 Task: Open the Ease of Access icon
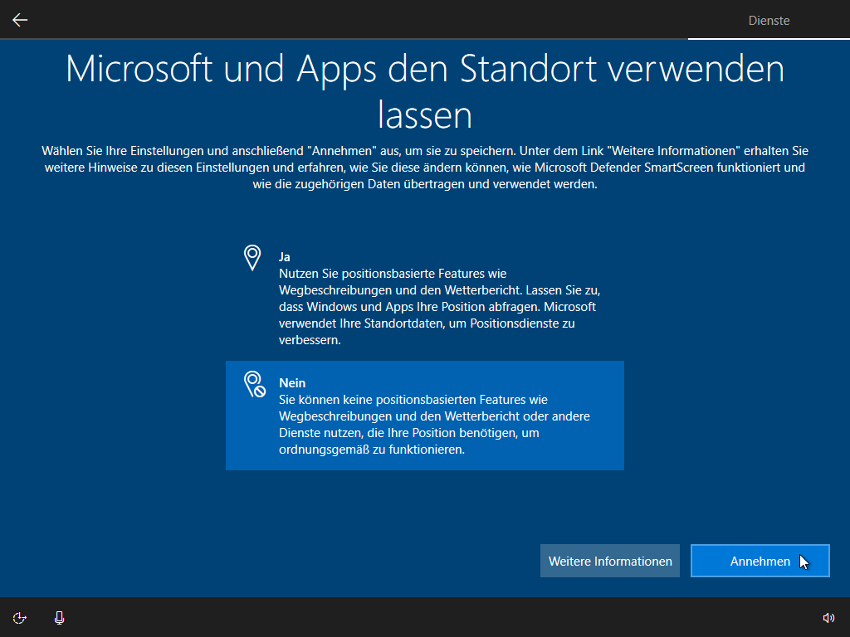[x=20, y=617]
